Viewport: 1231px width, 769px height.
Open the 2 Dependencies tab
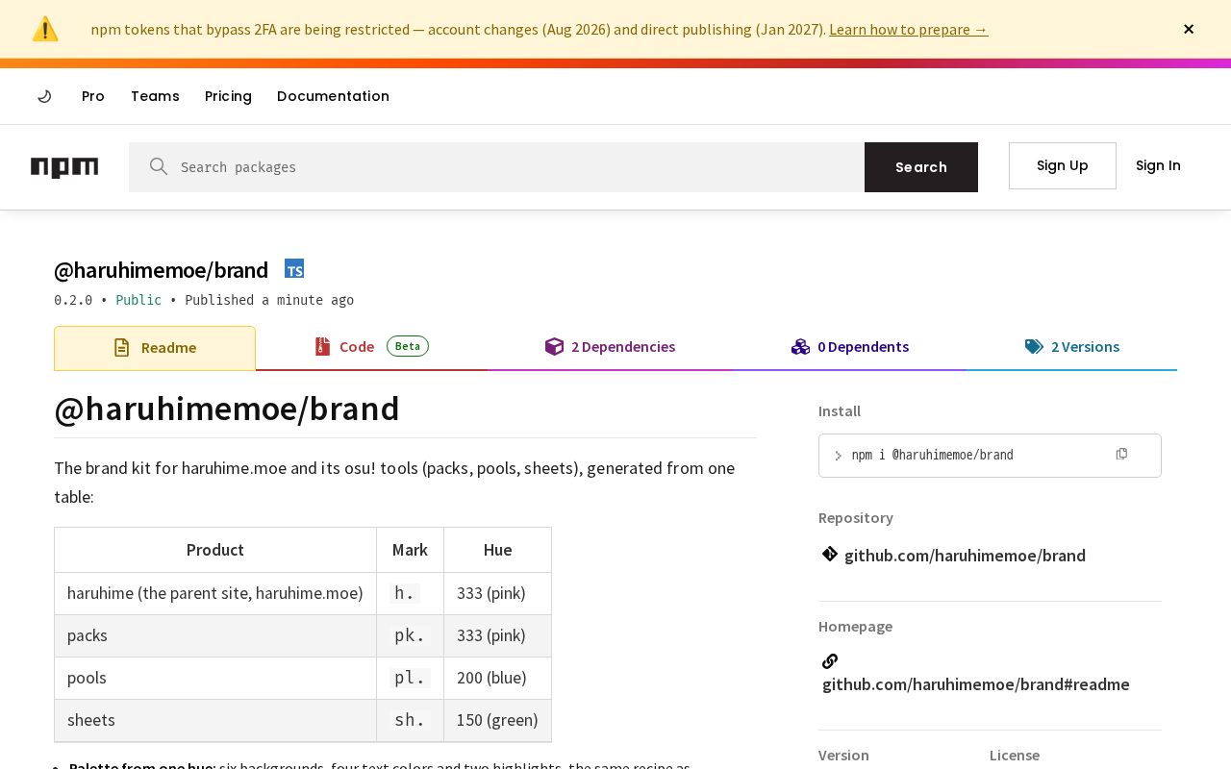pyautogui.click(x=610, y=347)
